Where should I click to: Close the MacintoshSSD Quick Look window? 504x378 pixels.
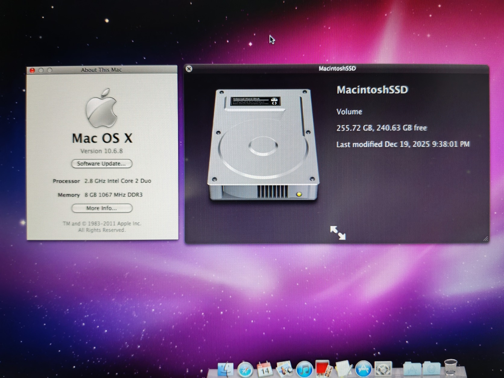click(x=189, y=69)
